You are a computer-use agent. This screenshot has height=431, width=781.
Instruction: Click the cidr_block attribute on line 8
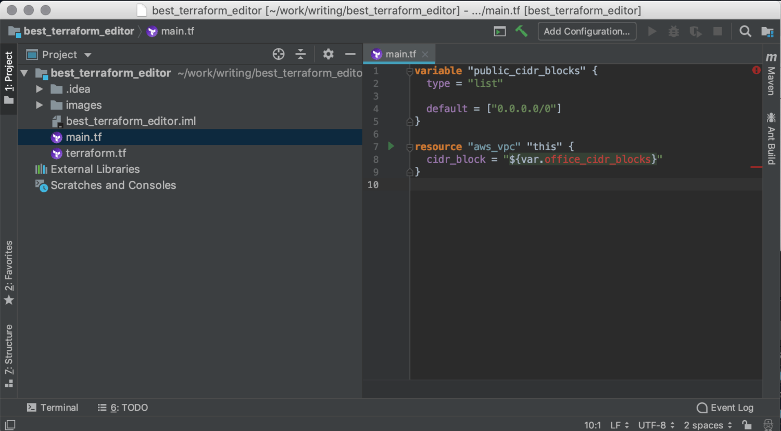click(x=456, y=159)
